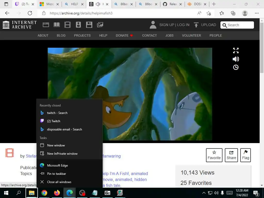Open the Internet Archive texts book icon

[56, 25]
